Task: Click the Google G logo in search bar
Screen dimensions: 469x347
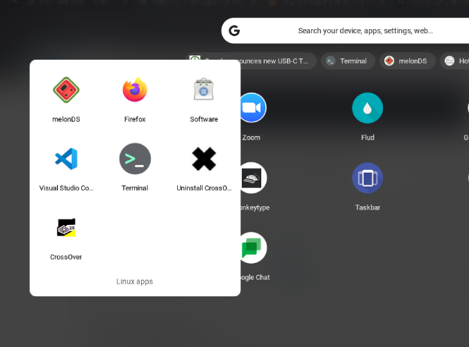Action: click(x=234, y=31)
